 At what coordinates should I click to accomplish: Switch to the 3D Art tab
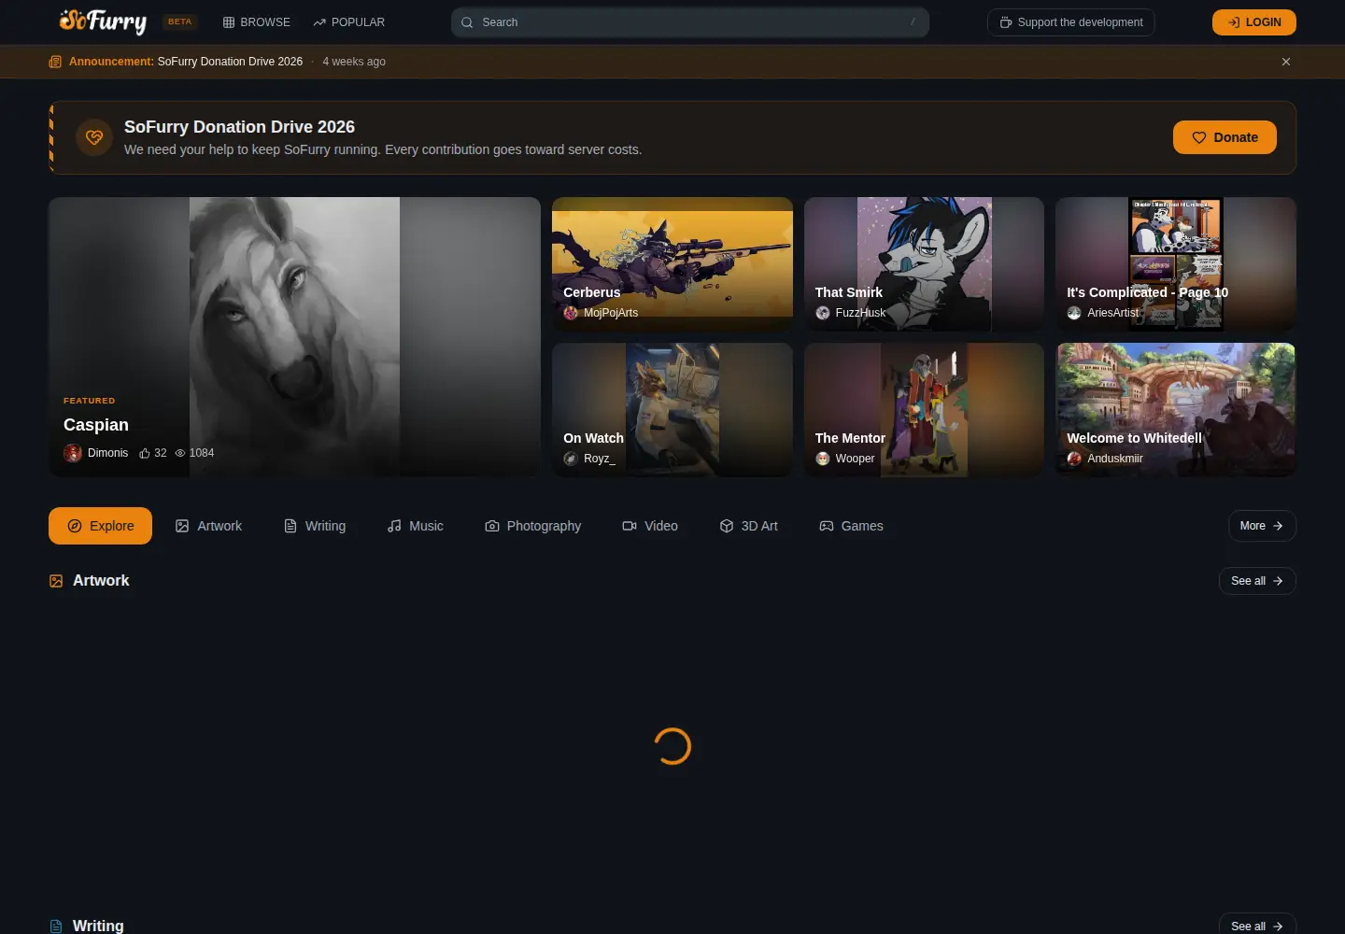point(749,526)
